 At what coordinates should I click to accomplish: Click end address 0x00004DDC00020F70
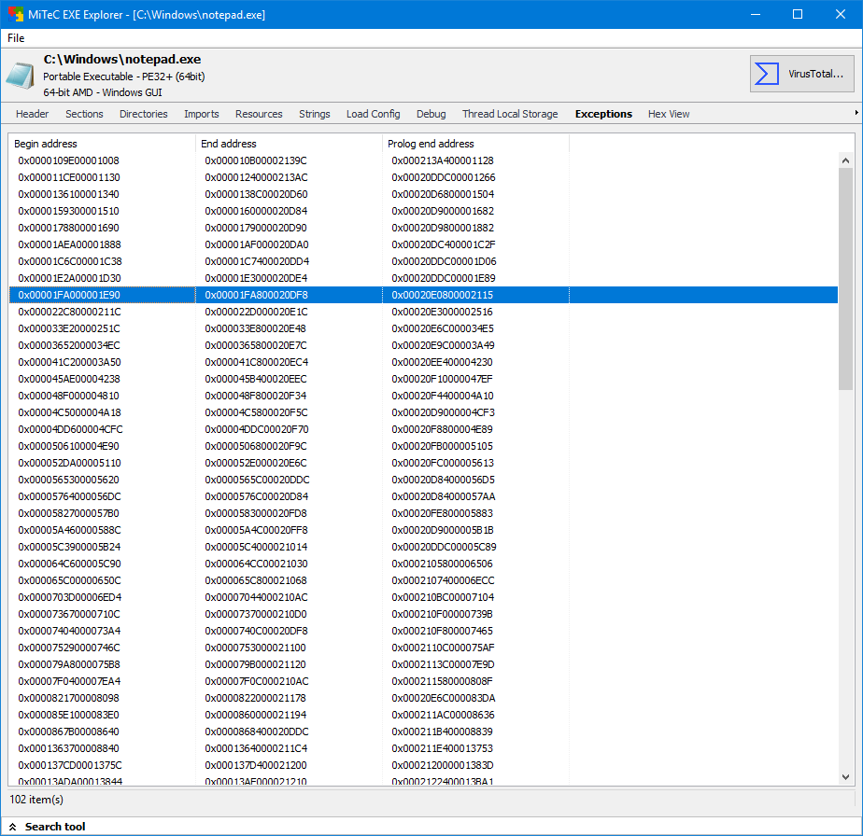tap(257, 429)
